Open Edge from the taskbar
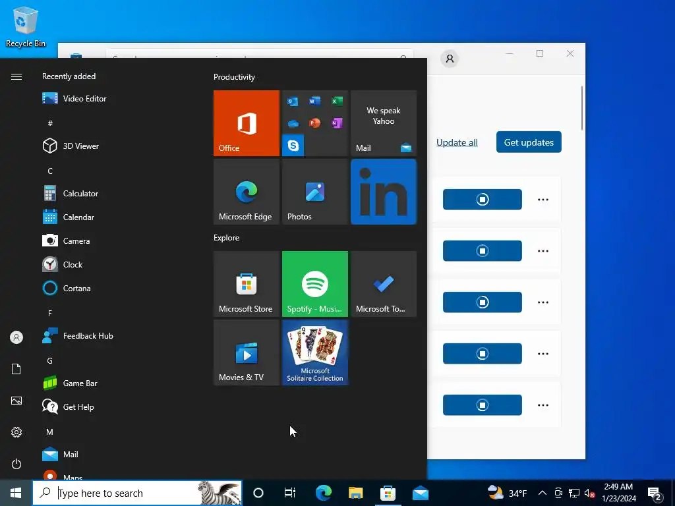Screen dimensions: 675x506 tap(323, 493)
